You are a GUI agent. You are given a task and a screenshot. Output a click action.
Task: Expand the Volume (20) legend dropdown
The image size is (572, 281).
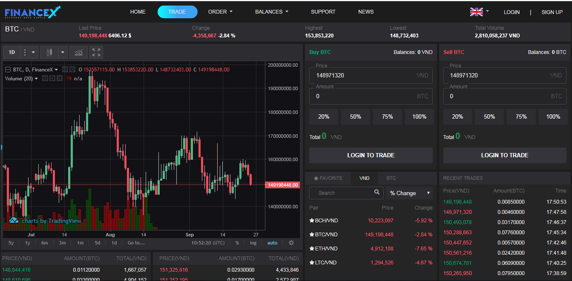pos(36,79)
